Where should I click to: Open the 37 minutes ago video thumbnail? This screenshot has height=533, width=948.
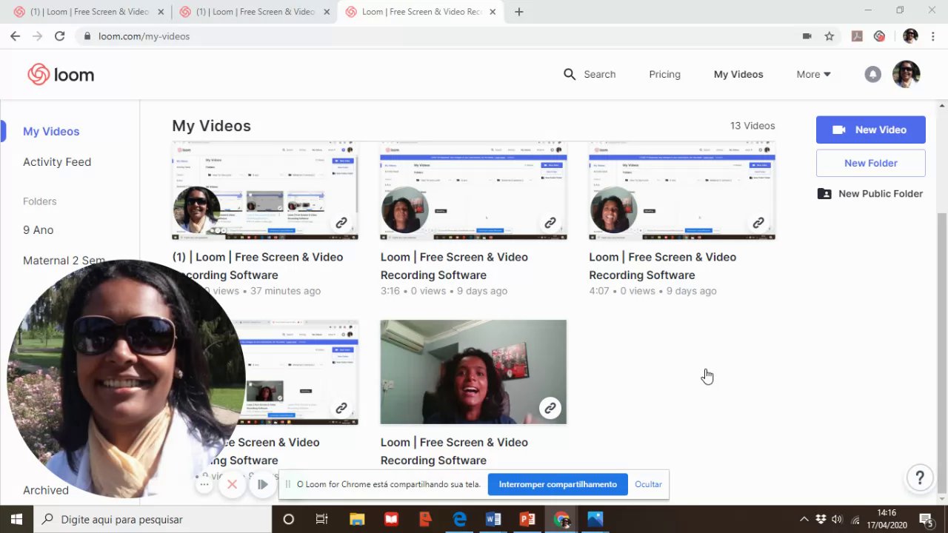[x=265, y=190]
